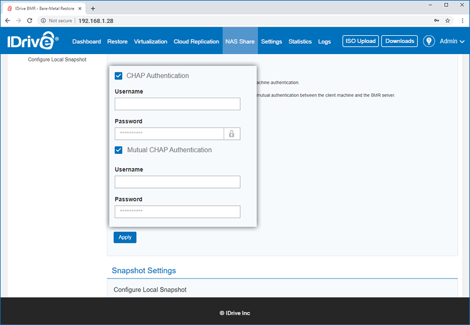Click browser forward arrow
This screenshot has width=470, height=325.
coord(19,21)
